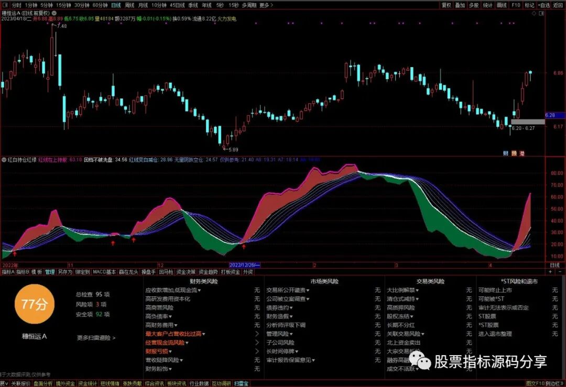This screenshot has width=566, height=387.
Task: Click the 日线 label beside time axis
Action: click(554, 265)
